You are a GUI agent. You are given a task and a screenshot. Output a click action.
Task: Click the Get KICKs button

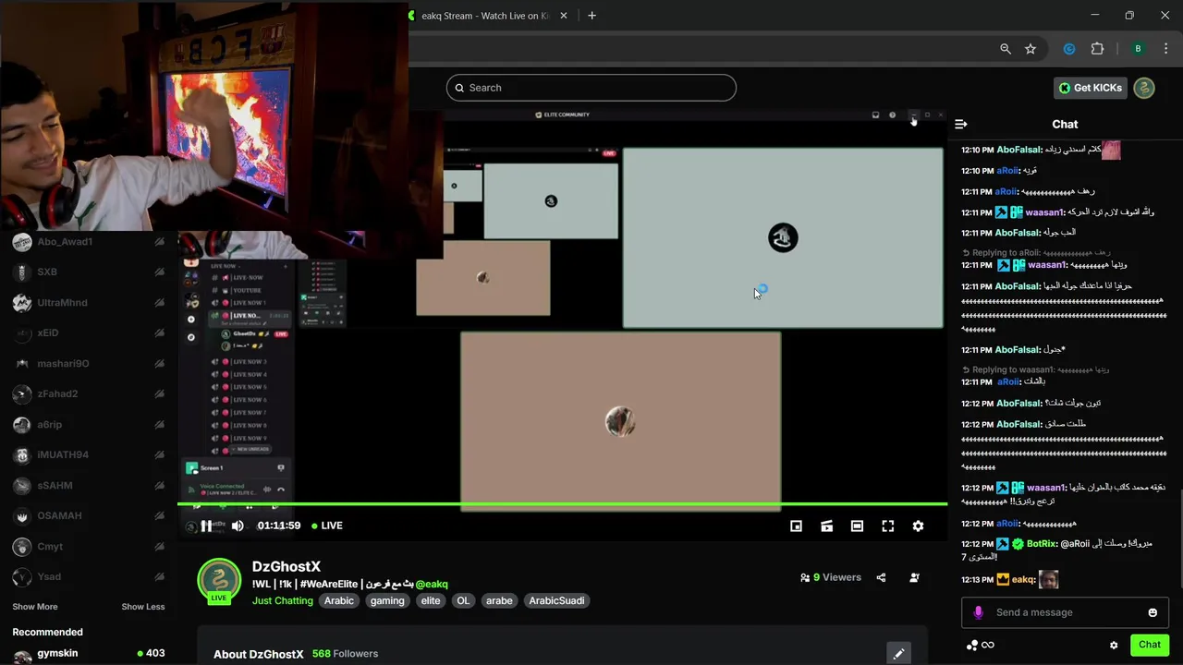click(x=1091, y=88)
